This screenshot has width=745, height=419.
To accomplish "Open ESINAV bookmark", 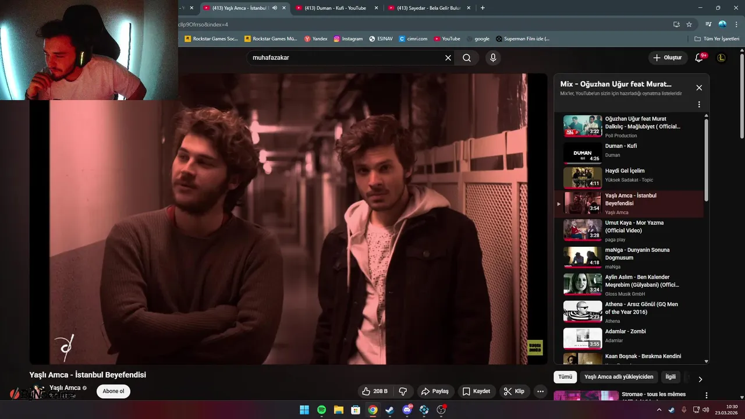I will (x=381, y=39).
